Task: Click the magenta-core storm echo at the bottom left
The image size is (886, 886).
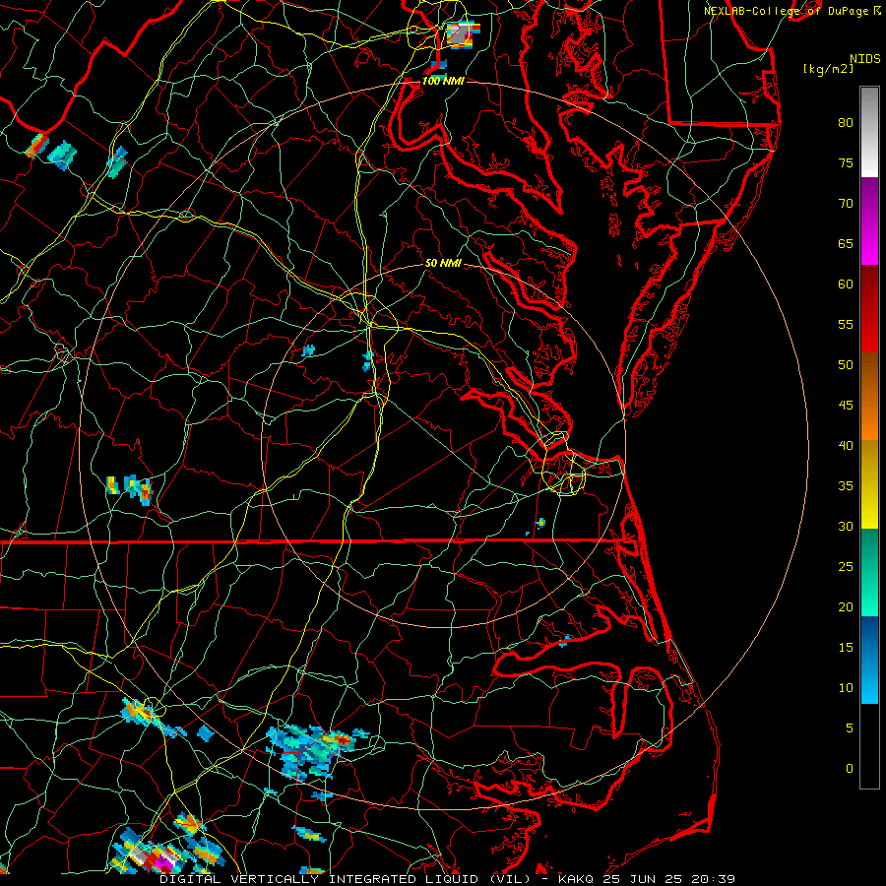Action: tap(163, 862)
